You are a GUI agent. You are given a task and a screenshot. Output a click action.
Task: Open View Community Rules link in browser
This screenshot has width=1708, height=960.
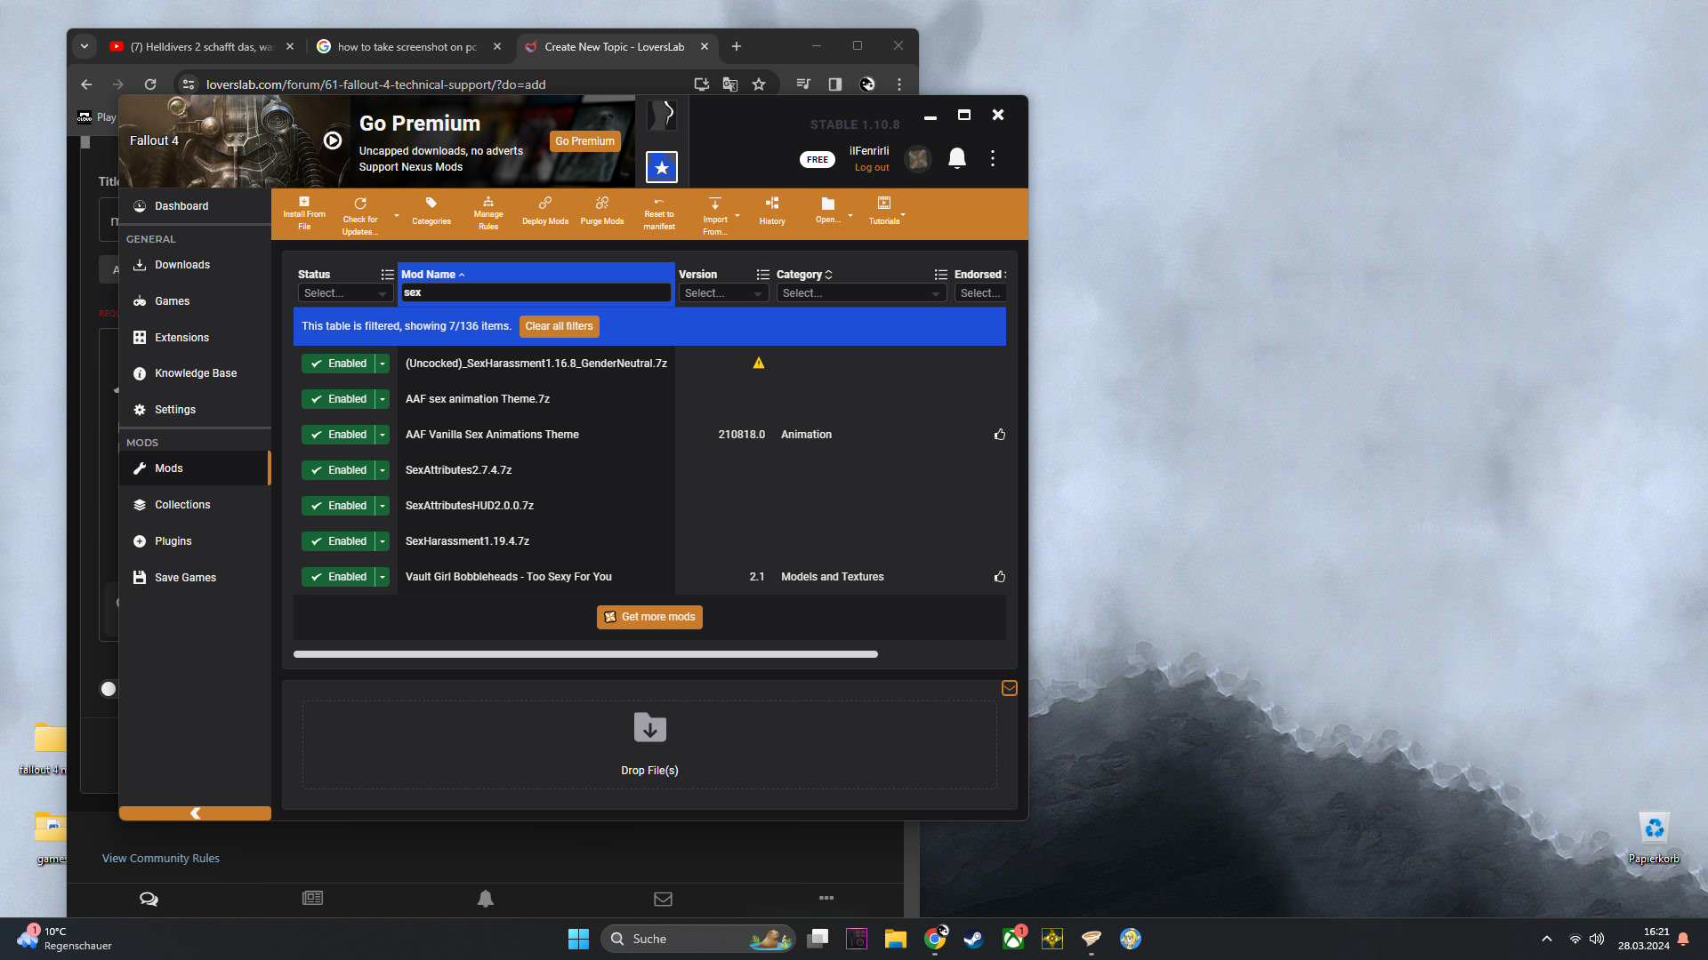coord(161,859)
